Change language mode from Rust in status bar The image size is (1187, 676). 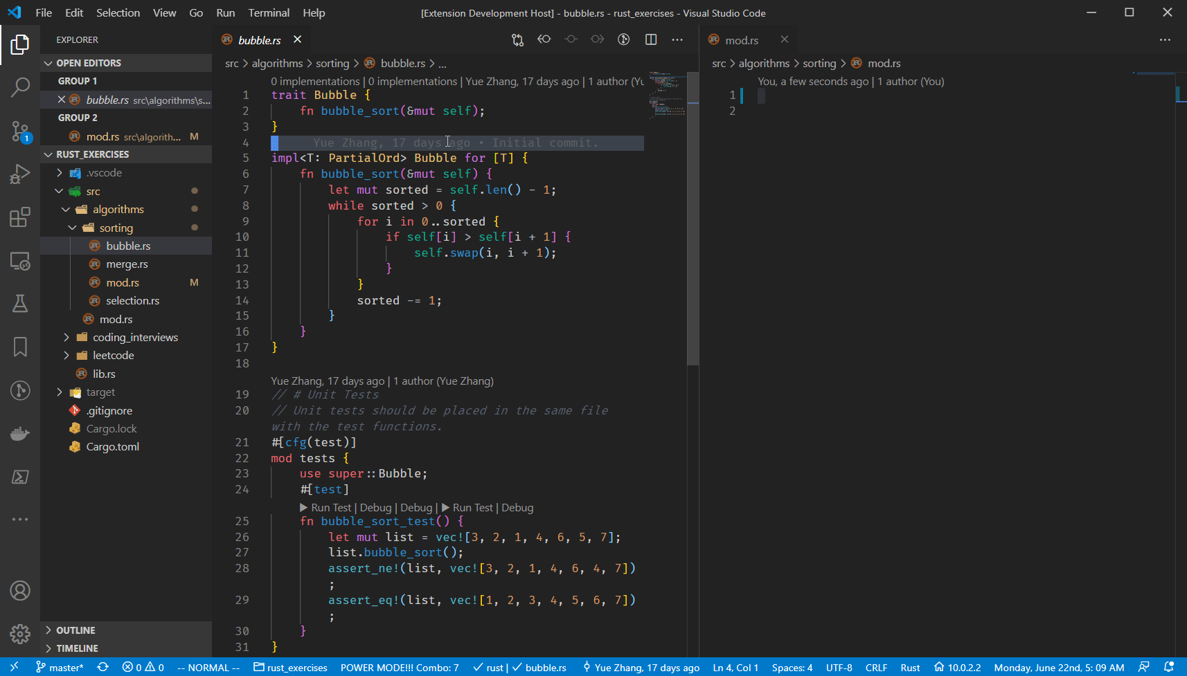910,667
